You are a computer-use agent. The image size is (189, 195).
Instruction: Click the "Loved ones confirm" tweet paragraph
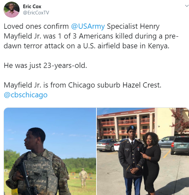tap(91, 36)
